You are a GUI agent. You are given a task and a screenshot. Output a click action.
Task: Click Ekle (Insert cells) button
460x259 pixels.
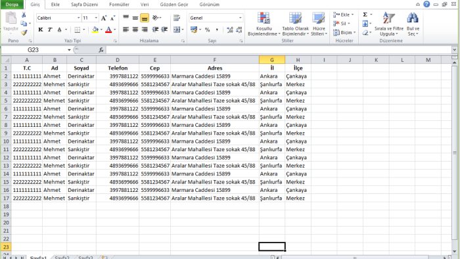click(x=344, y=14)
